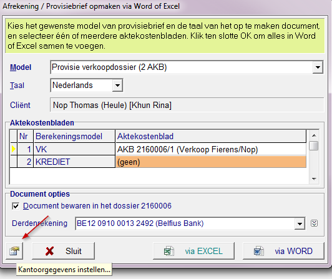Screen dimensions: 332x279
Task: Click scroll down arrow in Aktekostenbladen list
Action: [314, 179]
